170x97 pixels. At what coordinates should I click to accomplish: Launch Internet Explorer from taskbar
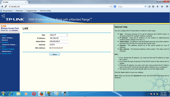coord(11,94)
